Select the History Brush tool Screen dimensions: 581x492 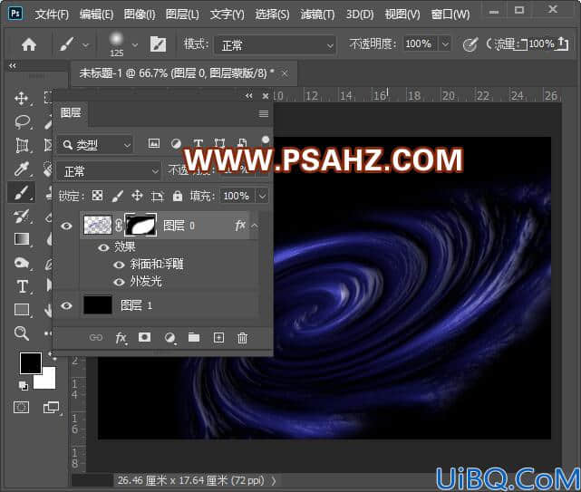22,217
